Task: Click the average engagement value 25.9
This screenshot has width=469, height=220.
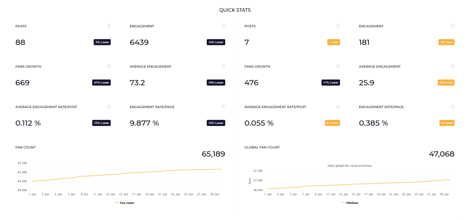Action: click(x=366, y=83)
